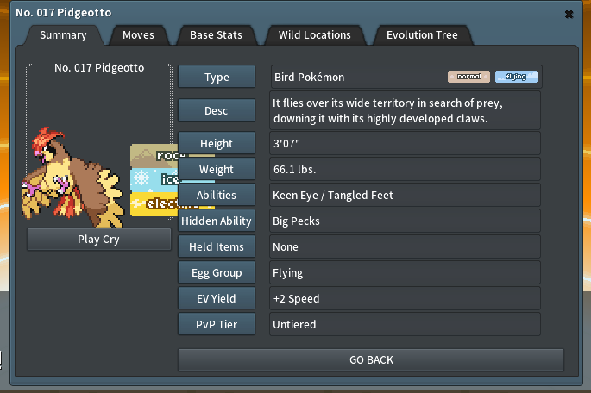The width and height of the screenshot is (591, 393).
Task: Open the Moves tab
Action: (138, 35)
